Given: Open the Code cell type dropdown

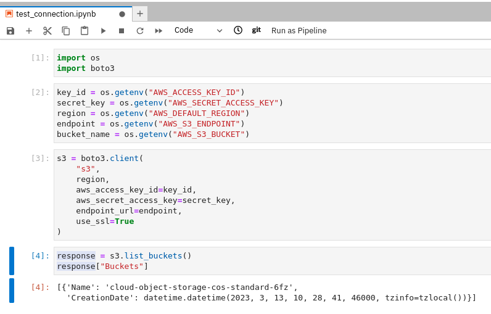Looking at the screenshot, I should click(x=198, y=30).
